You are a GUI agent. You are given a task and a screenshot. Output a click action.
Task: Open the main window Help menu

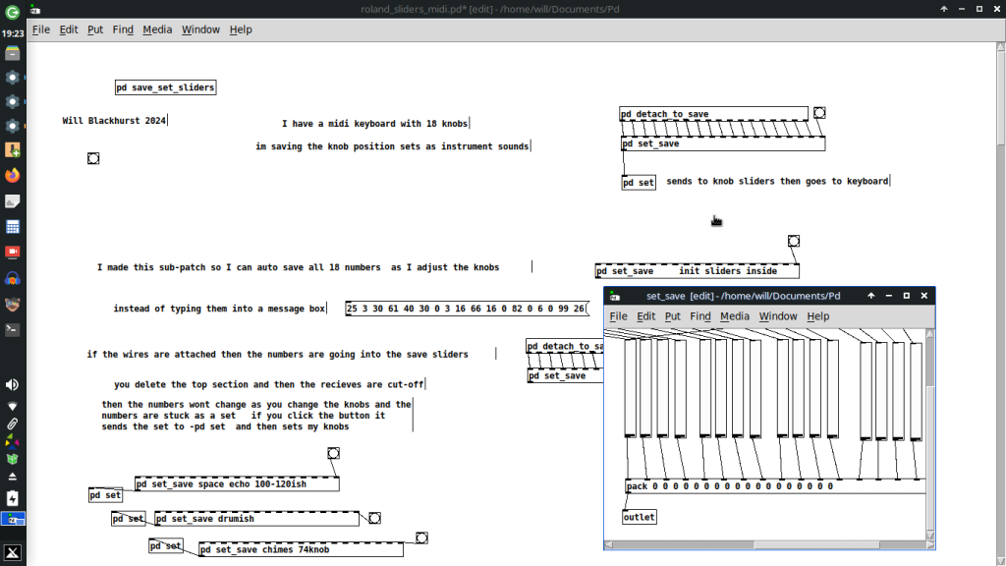click(x=241, y=29)
